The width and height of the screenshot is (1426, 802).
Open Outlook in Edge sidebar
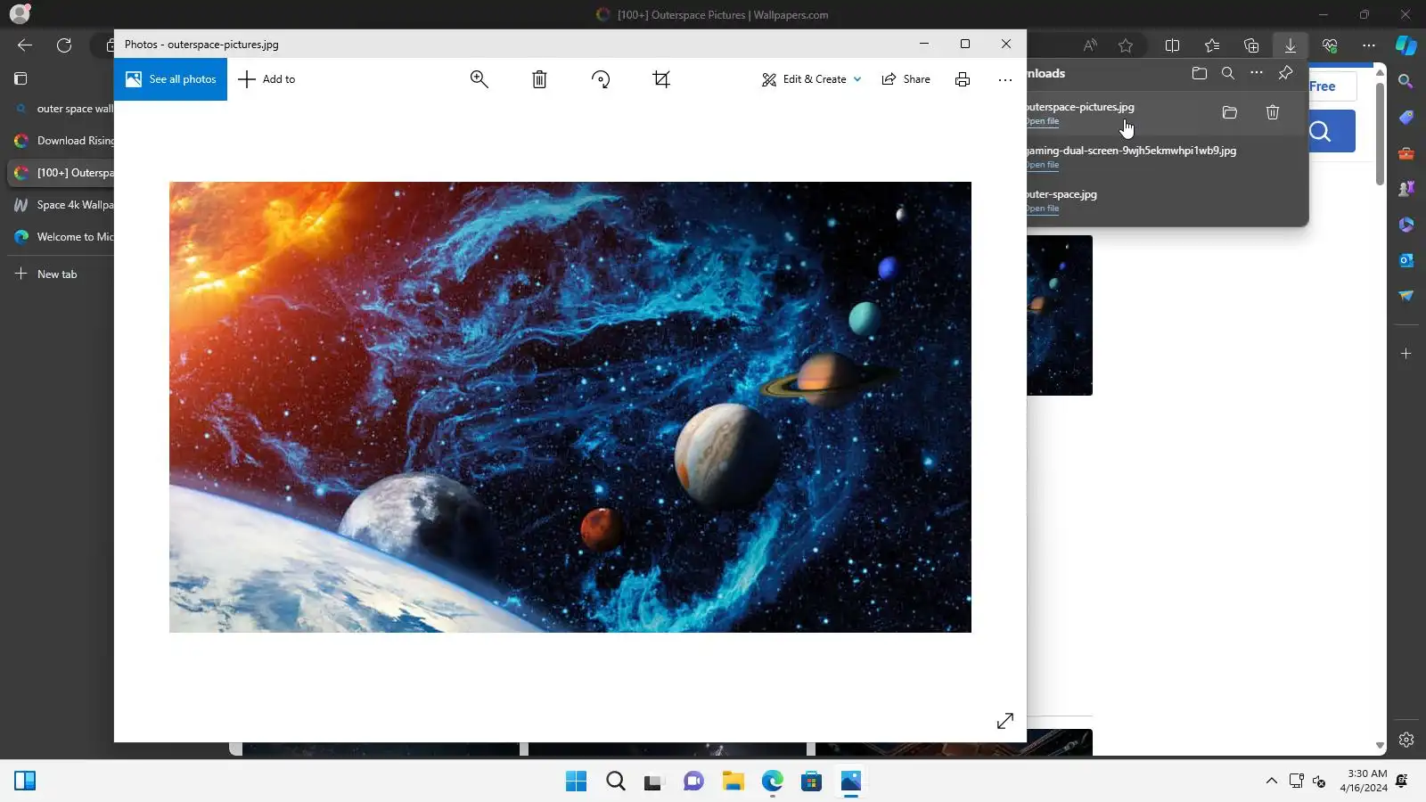tap(1406, 260)
